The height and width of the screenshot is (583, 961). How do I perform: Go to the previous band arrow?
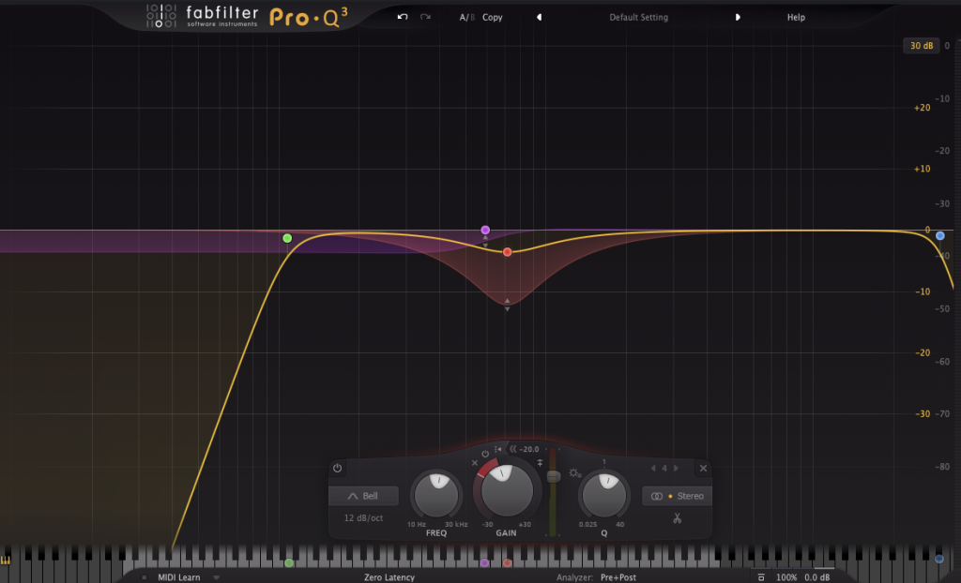[x=653, y=468]
